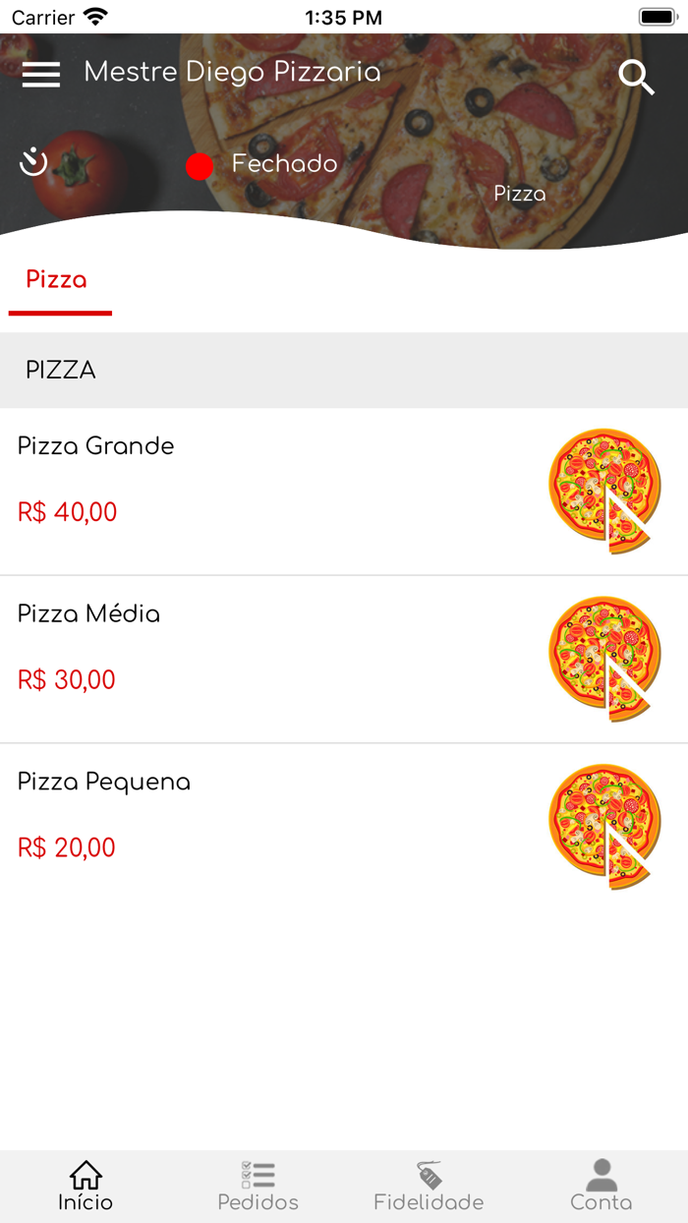Viewport: 688px width, 1223px height.
Task: Expand the PIZZA category section
Action: (61, 371)
